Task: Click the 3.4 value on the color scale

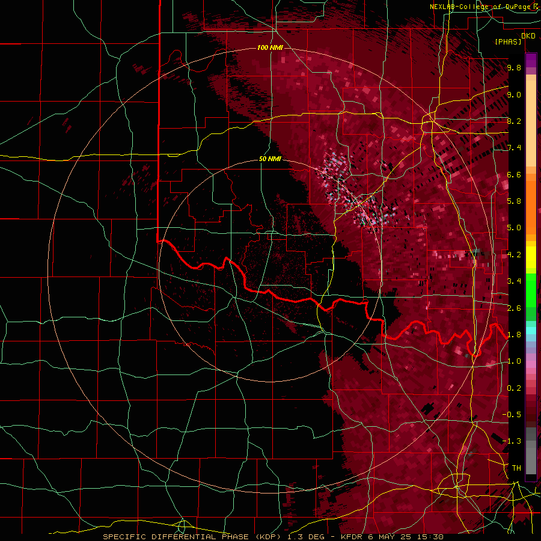Action: point(514,281)
